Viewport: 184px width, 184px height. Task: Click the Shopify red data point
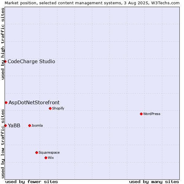point(50,108)
